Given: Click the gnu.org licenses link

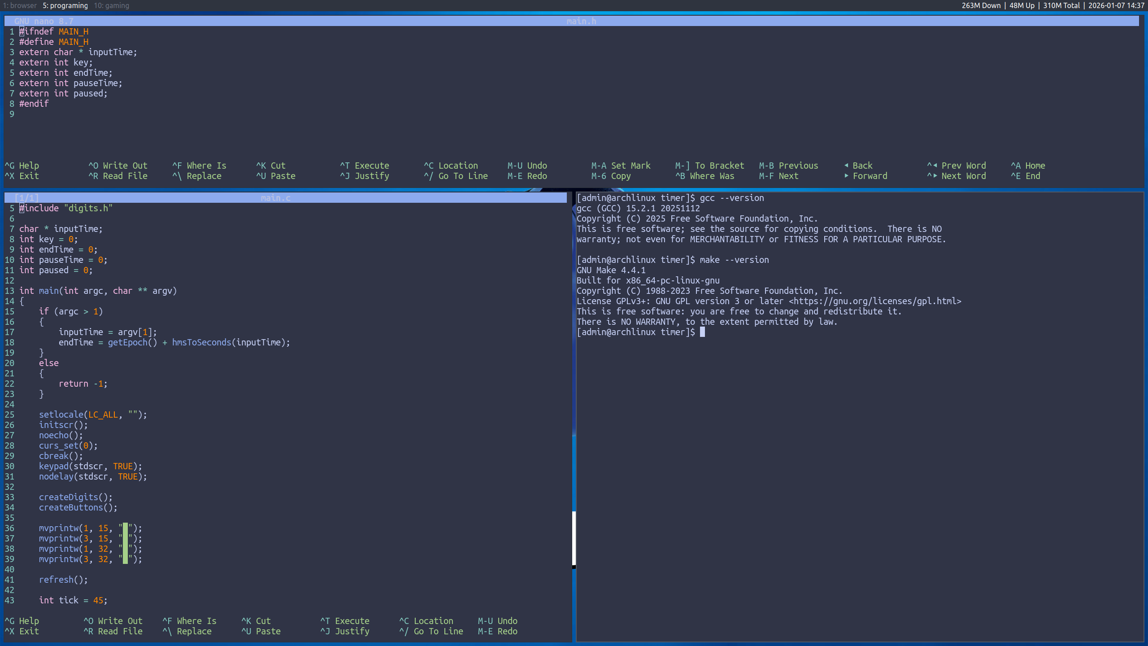Looking at the screenshot, I should pos(874,301).
